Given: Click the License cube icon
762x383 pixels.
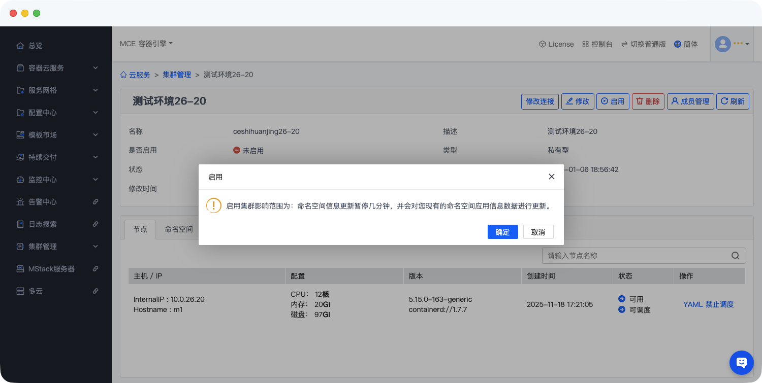Looking at the screenshot, I should click(x=543, y=44).
